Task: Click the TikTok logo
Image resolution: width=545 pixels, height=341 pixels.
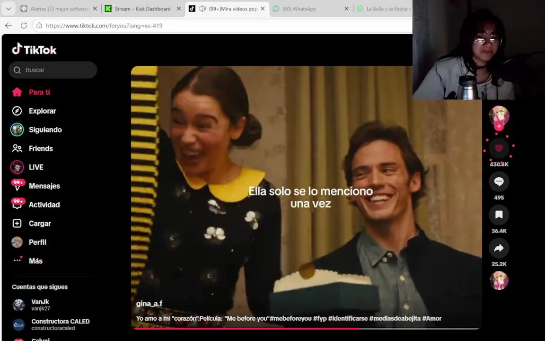Action: 34,49
